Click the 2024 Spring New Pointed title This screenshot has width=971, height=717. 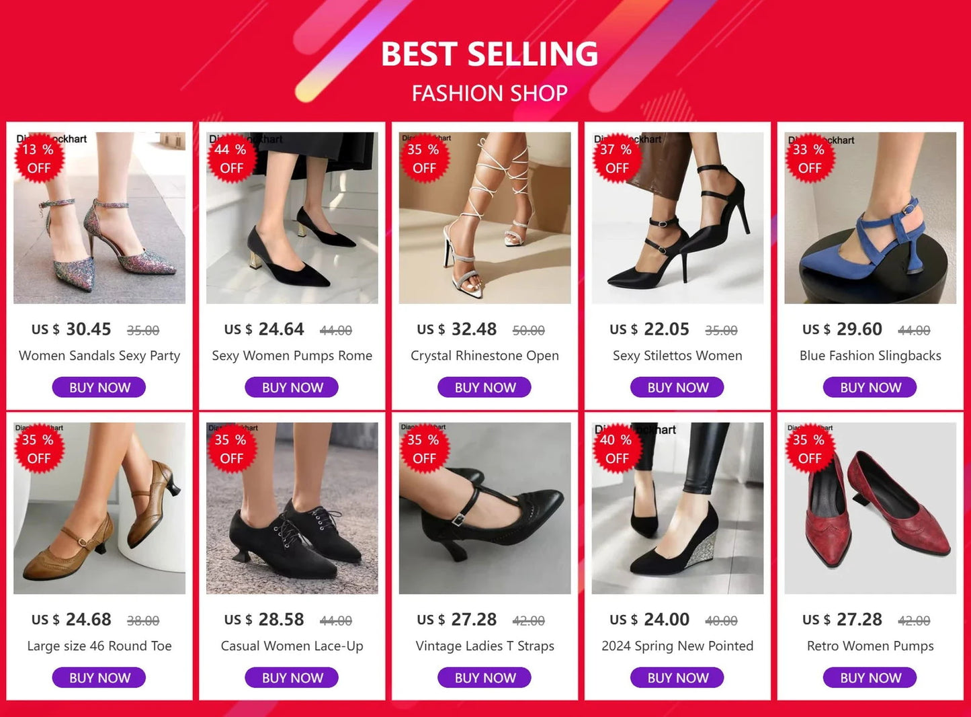coord(677,646)
